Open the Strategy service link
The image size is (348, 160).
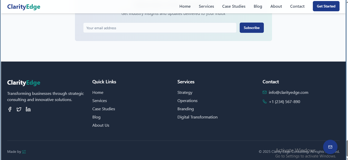[185, 92]
